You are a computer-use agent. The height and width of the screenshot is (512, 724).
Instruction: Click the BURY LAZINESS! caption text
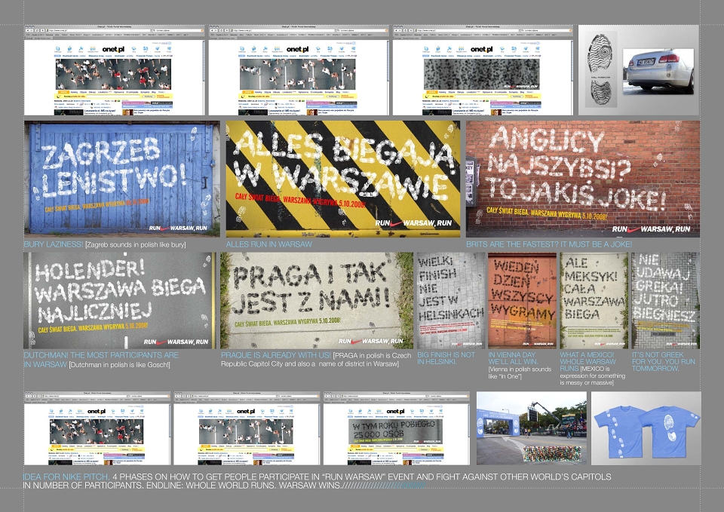coord(54,244)
